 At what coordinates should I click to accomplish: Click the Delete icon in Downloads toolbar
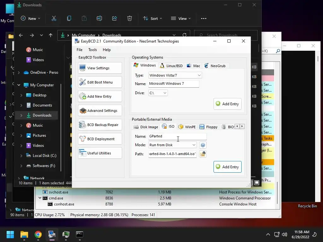click(x=130, y=19)
